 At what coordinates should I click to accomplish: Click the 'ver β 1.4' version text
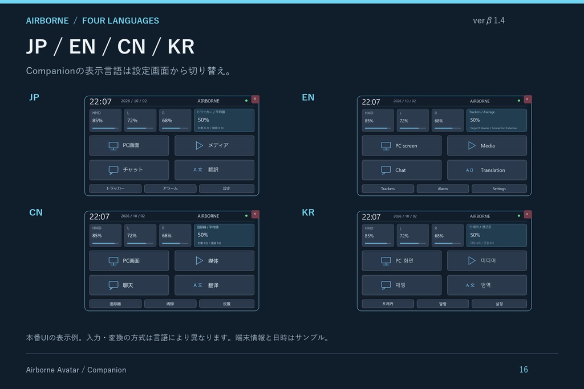(x=489, y=21)
